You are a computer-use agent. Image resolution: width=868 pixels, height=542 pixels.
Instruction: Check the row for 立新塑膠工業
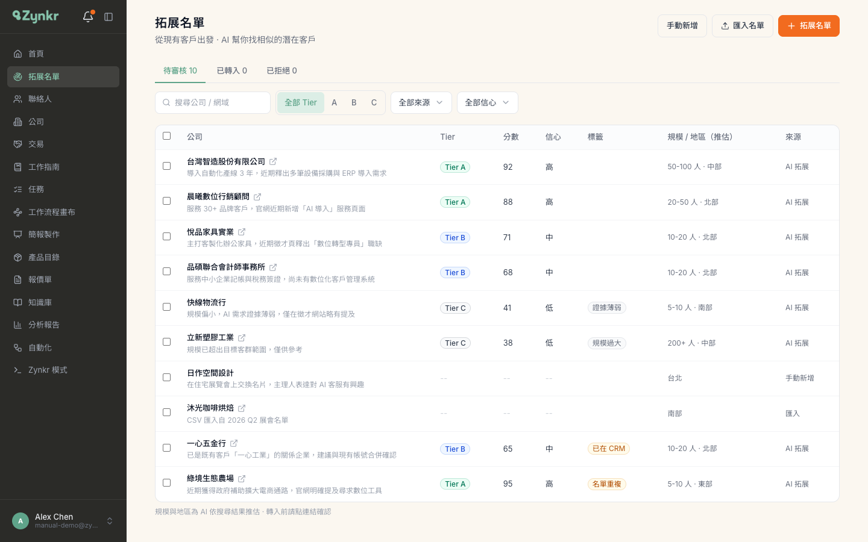click(x=167, y=342)
